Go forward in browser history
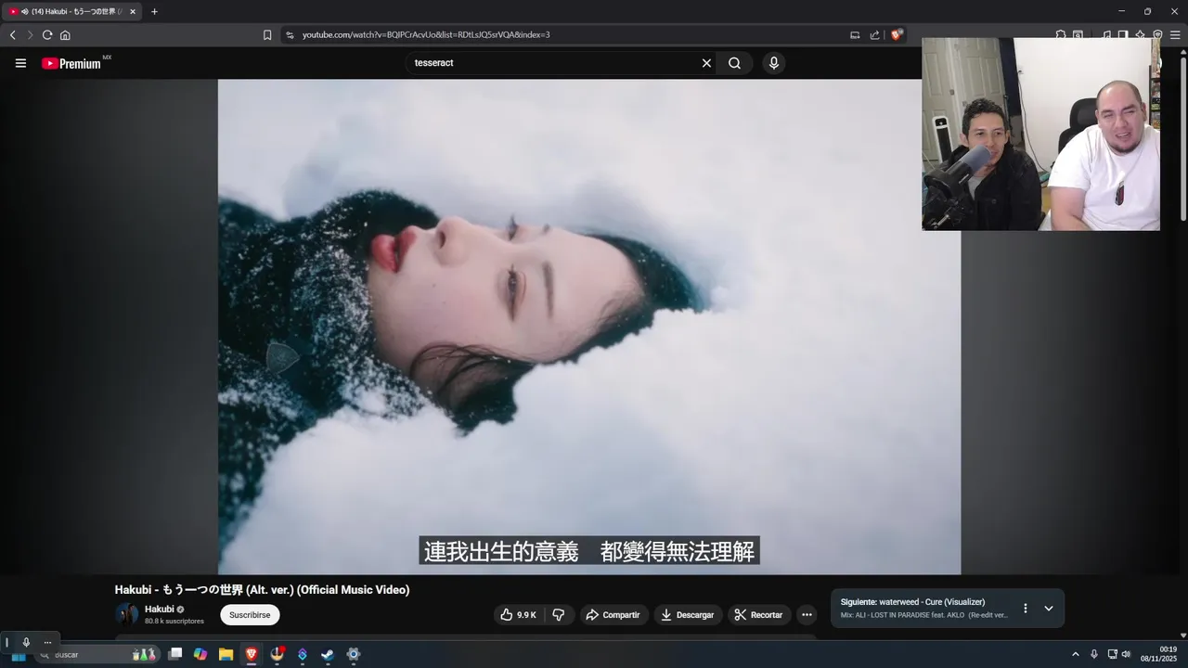 point(30,35)
